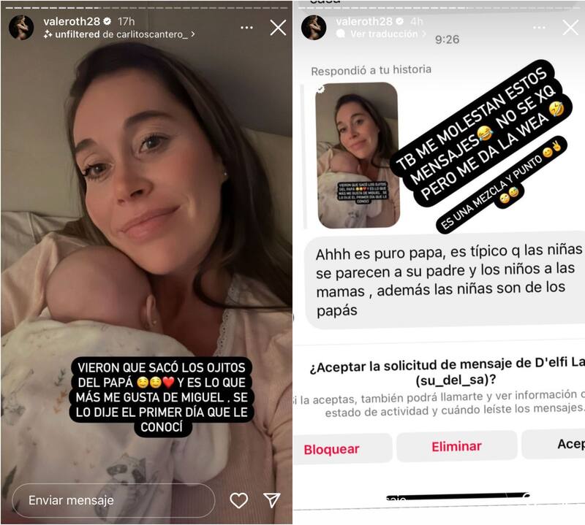Click valeroth28 username on right story
This screenshot has height=525, width=585.
pos(364,22)
